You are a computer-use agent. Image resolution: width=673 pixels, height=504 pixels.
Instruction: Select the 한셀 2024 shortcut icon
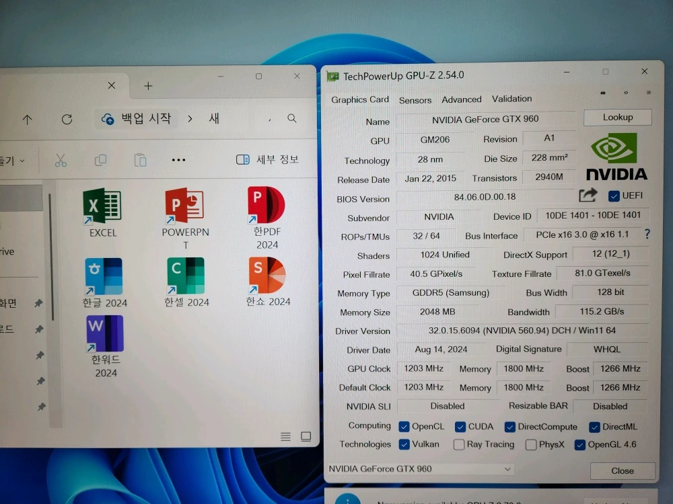tap(186, 276)
